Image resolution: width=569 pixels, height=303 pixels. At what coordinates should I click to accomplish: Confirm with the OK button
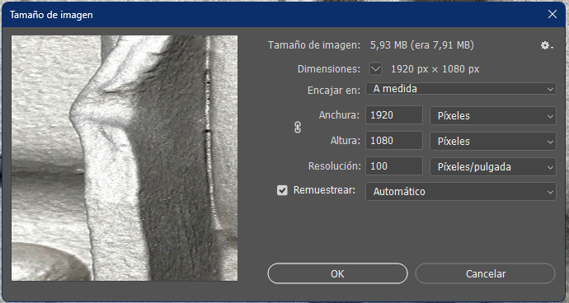337,273
